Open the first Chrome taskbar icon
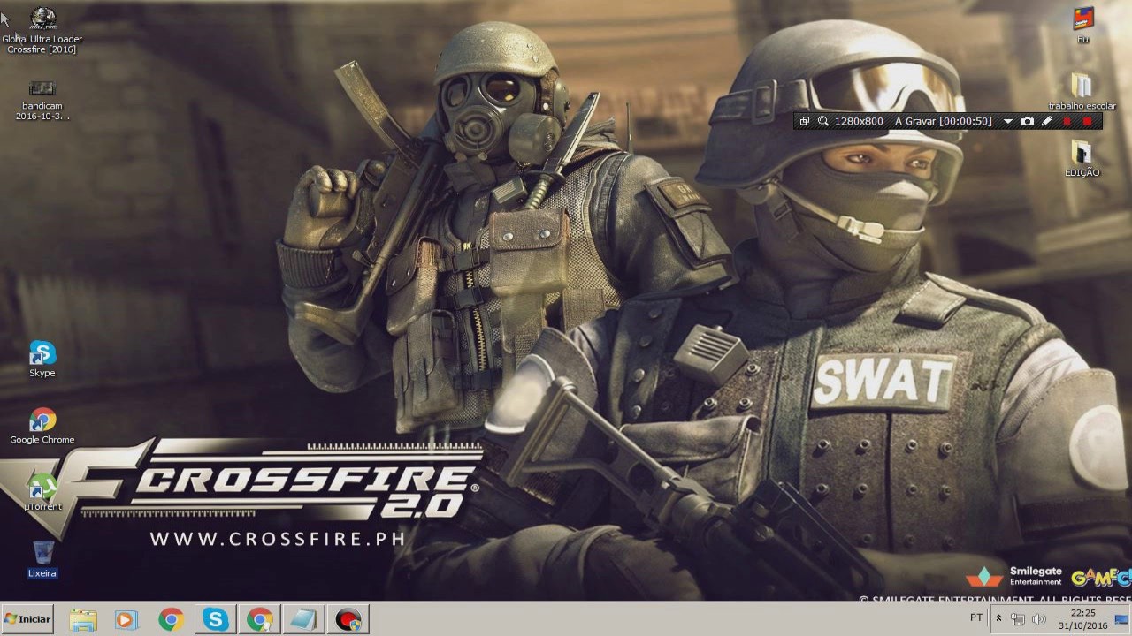 (x=171, y=619)
